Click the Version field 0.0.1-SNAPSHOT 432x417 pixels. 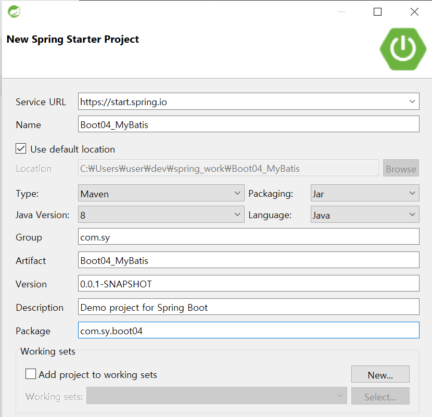click(248, 283)
